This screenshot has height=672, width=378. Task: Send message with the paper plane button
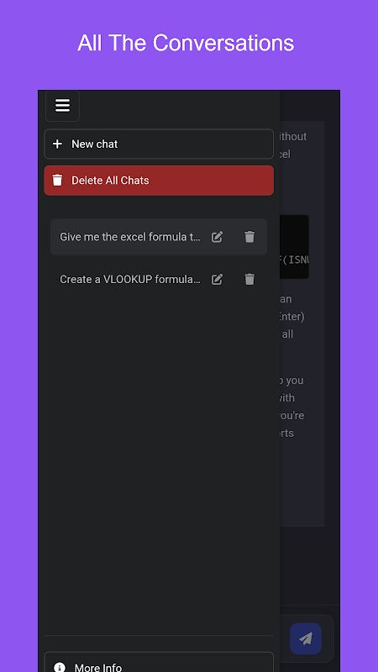306,638
